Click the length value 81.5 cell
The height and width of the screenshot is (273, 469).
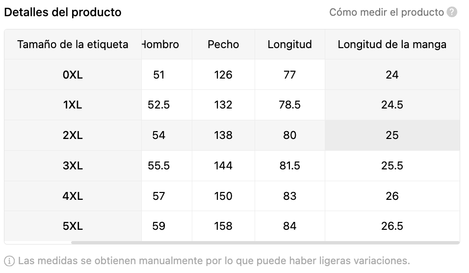pos(289,166)
